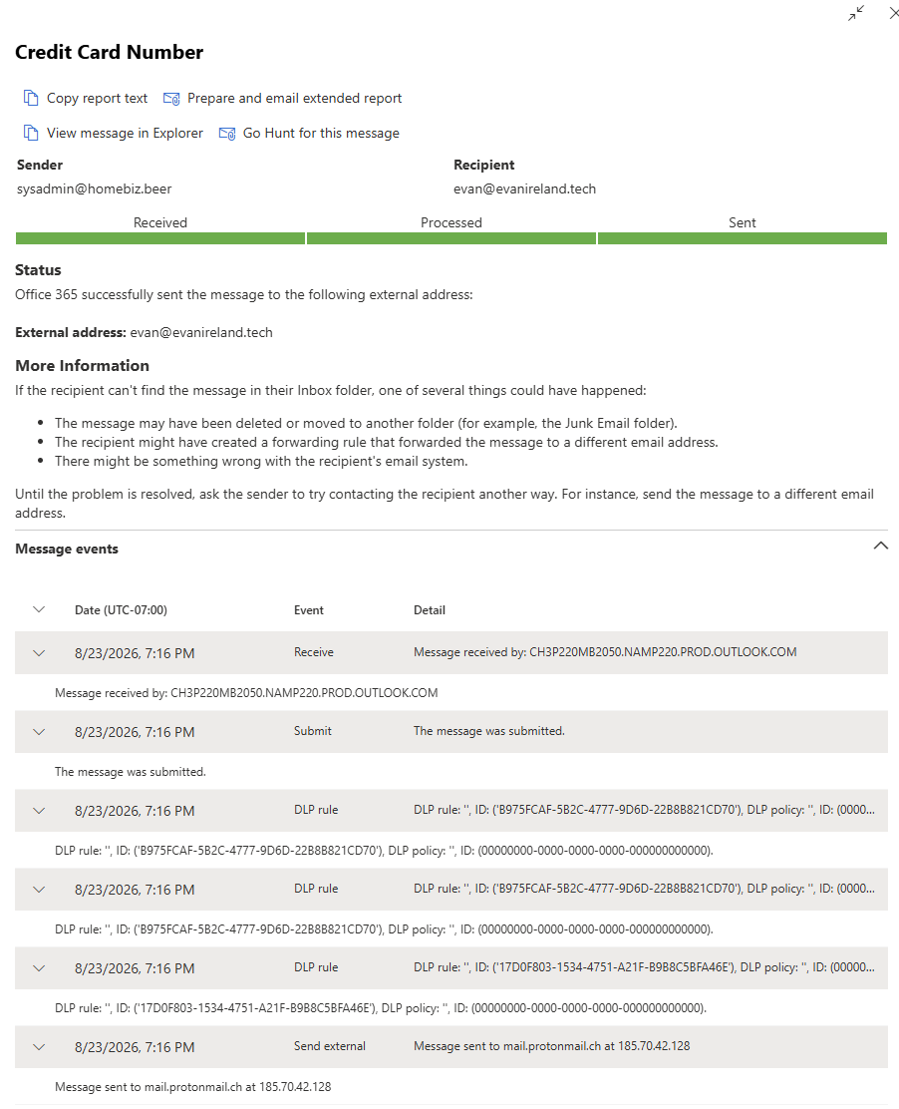Screen dimensions: 899x1109
Task: Collapse the Receive event row
Action: pyautogui.click(x=39, y=653)
